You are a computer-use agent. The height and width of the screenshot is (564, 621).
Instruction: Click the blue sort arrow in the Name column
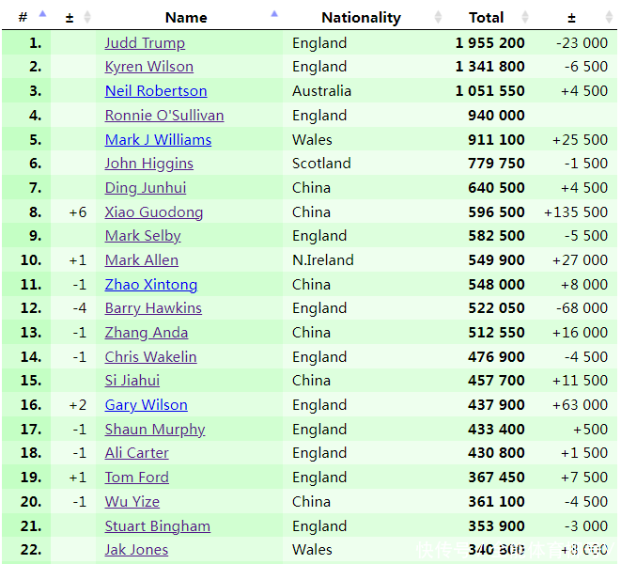coord(274,14)
